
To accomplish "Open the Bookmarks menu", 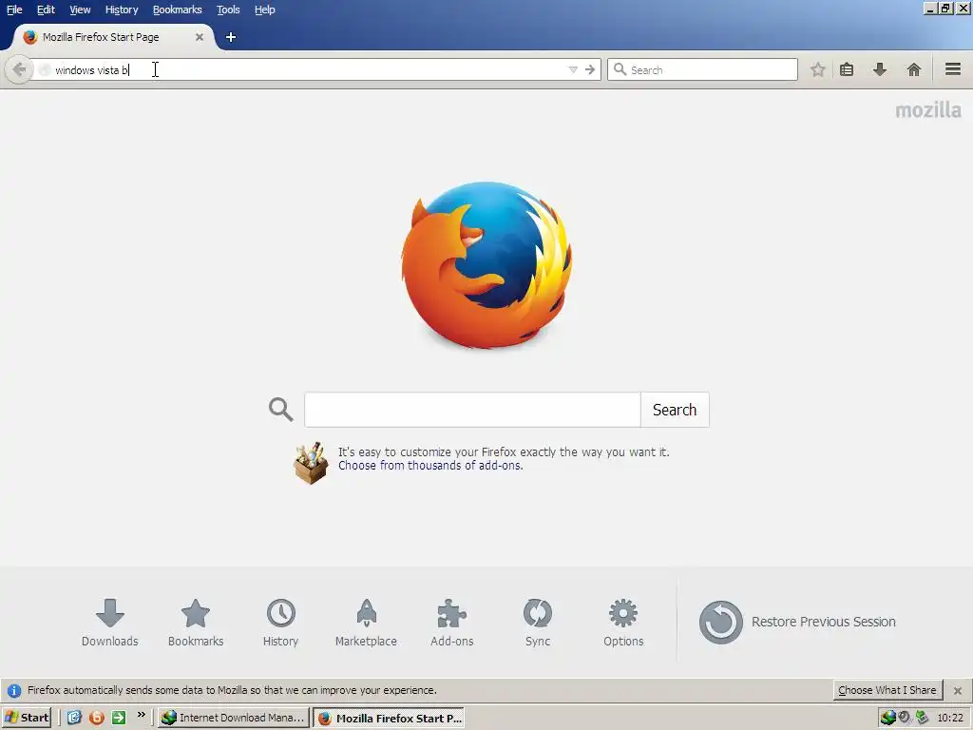I will tap(178, 10).
